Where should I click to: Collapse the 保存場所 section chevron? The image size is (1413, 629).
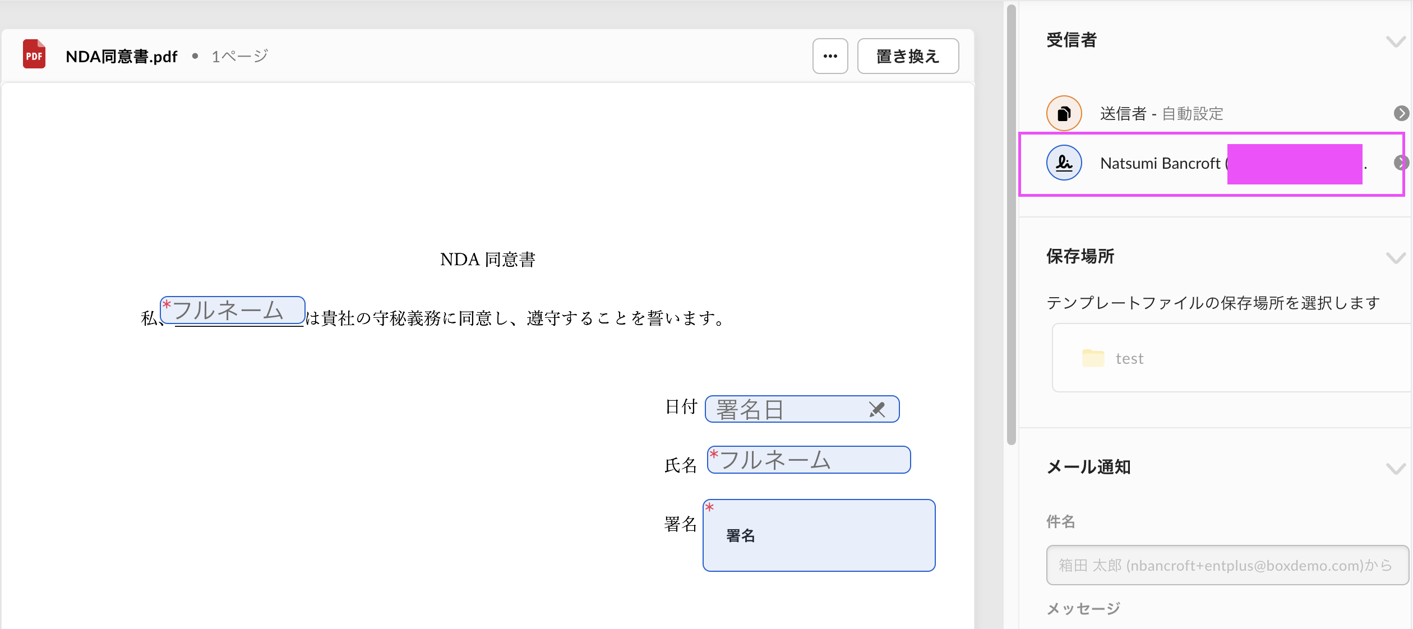pos(1395,258)
